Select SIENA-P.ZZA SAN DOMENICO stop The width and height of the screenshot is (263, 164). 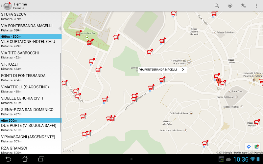point(31,112)
